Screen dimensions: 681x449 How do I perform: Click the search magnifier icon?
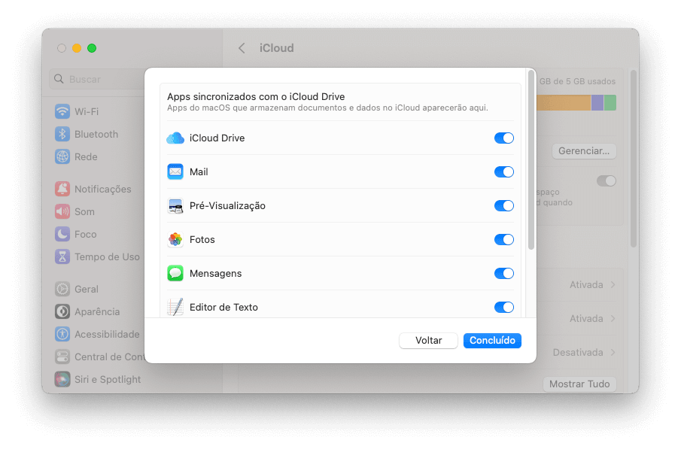click(59, 79)
